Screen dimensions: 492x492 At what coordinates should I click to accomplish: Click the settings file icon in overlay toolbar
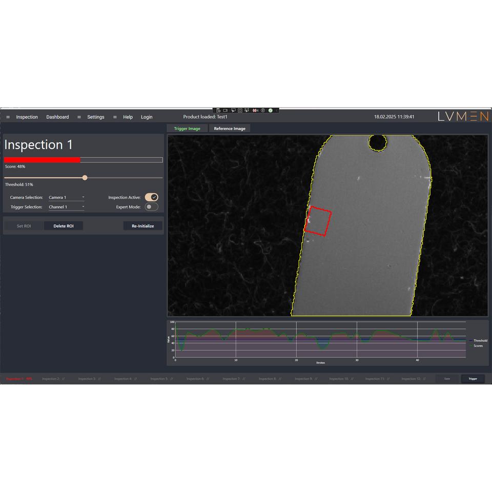pyautogui.click(x=218, y=110)
